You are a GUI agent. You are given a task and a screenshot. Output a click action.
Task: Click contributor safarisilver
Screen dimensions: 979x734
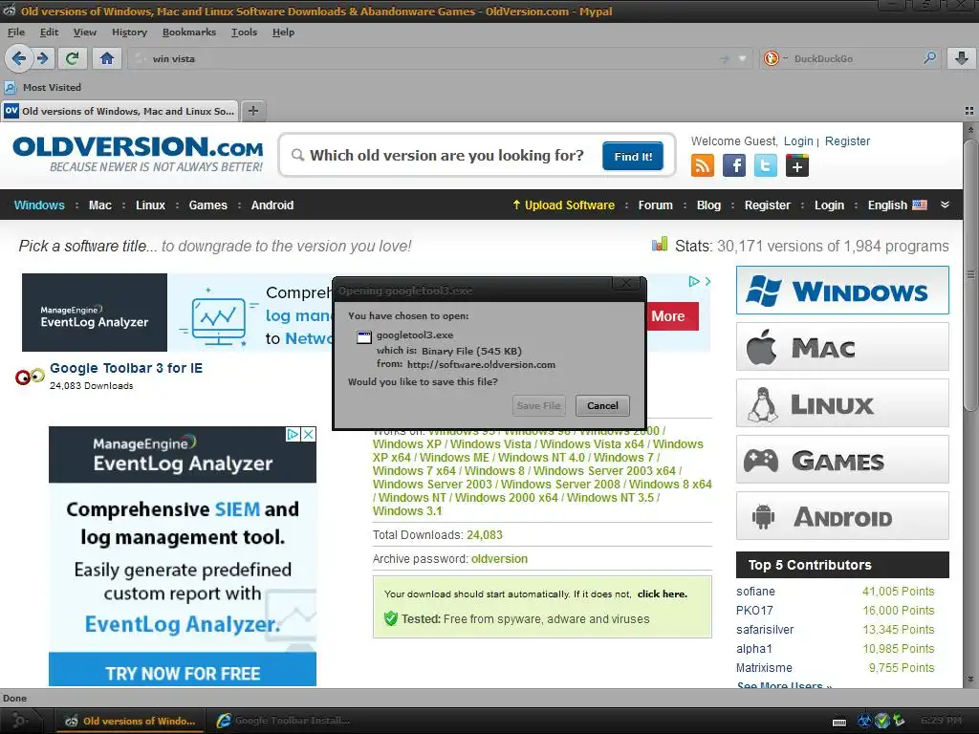coord(765,629)
